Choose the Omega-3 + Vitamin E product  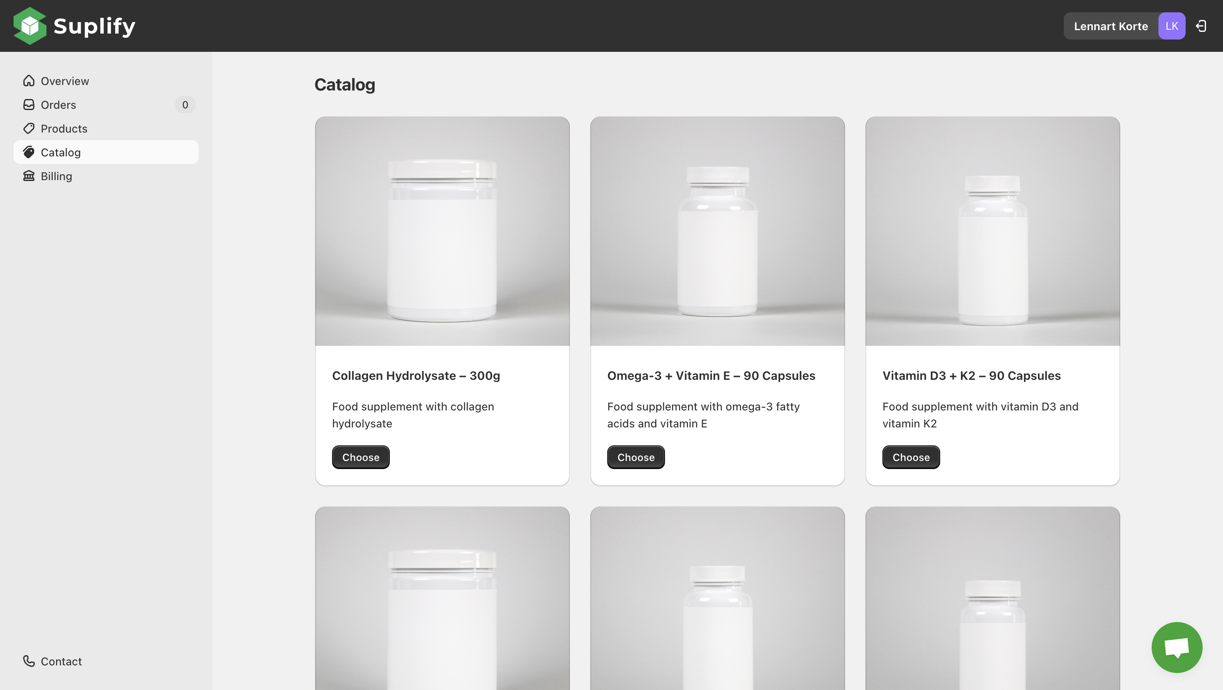(x=636, y=457)
